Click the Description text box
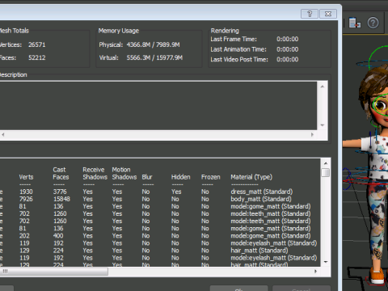 click(x=158, y=106)
